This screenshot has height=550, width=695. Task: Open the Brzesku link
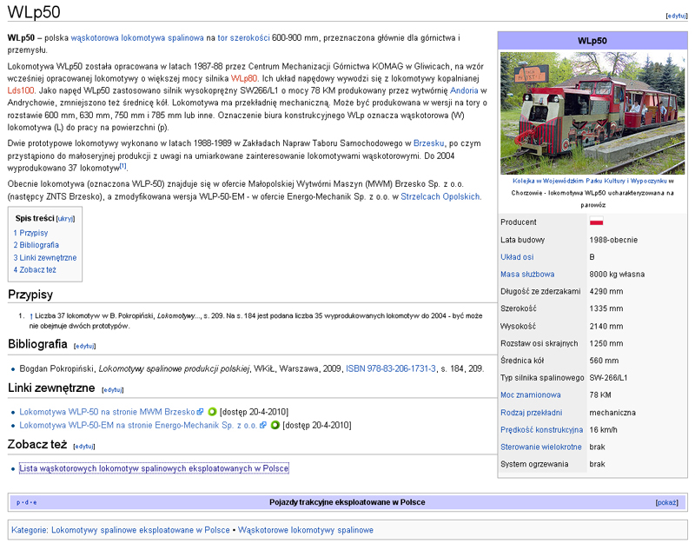pyautogui.click(x=428, y=143)
